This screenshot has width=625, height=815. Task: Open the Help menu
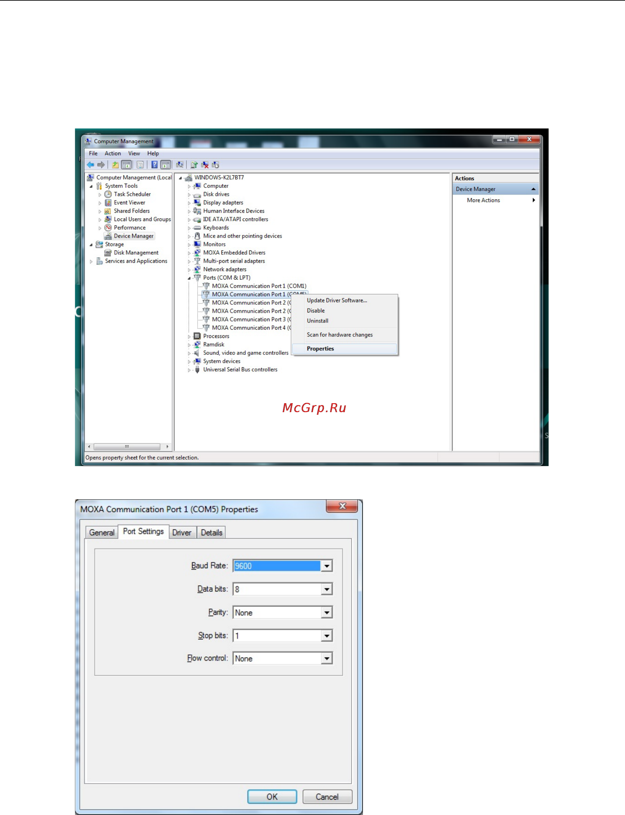[153, 153]
